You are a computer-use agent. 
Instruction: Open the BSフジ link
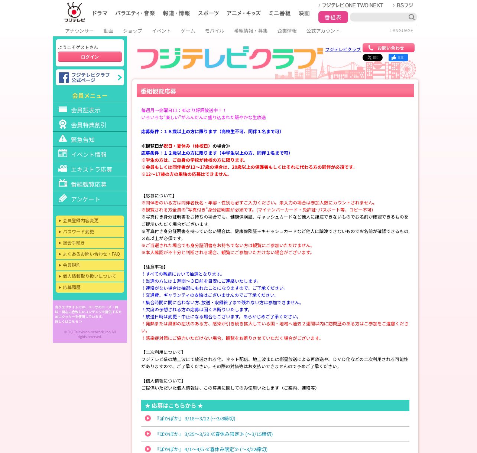click(403, 5)
